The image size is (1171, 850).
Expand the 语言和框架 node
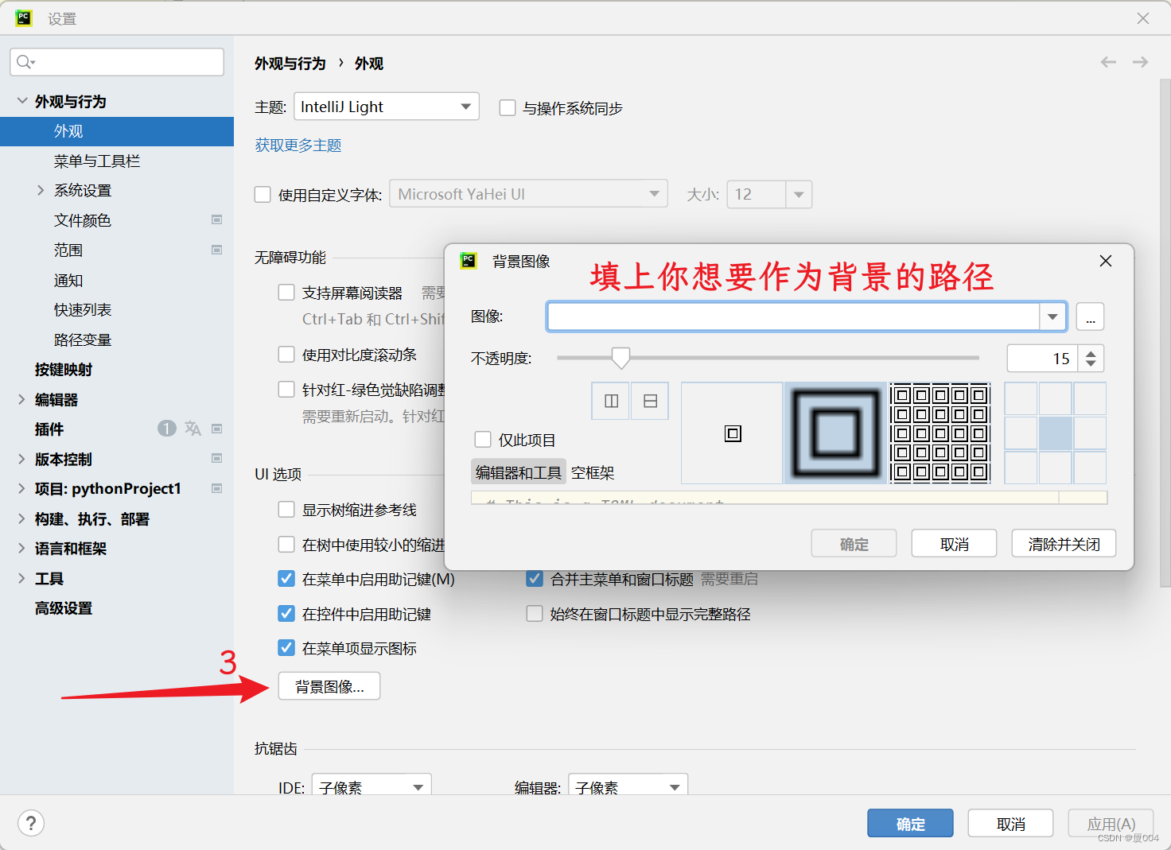click(x=21, y=548)
